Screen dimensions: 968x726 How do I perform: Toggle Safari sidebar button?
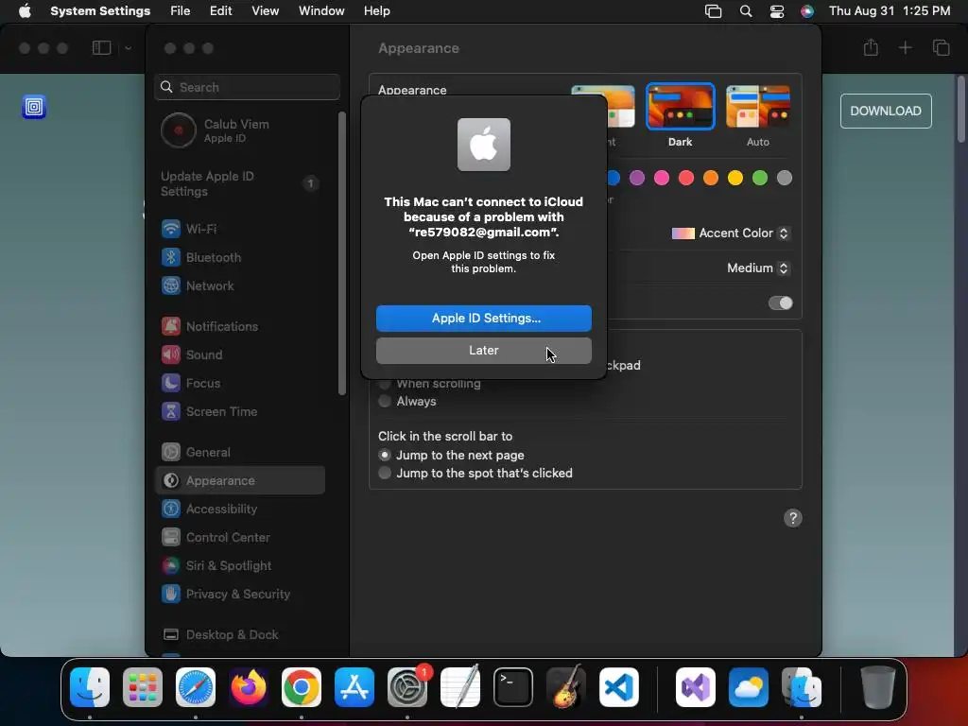coord(101,47)
